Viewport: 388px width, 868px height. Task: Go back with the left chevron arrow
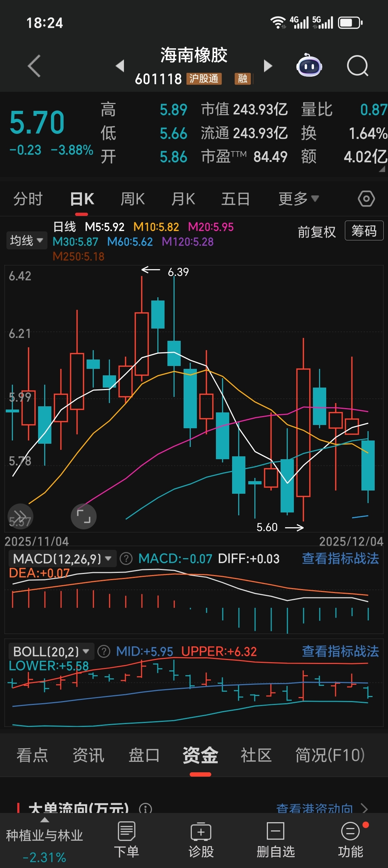(34, 66)
